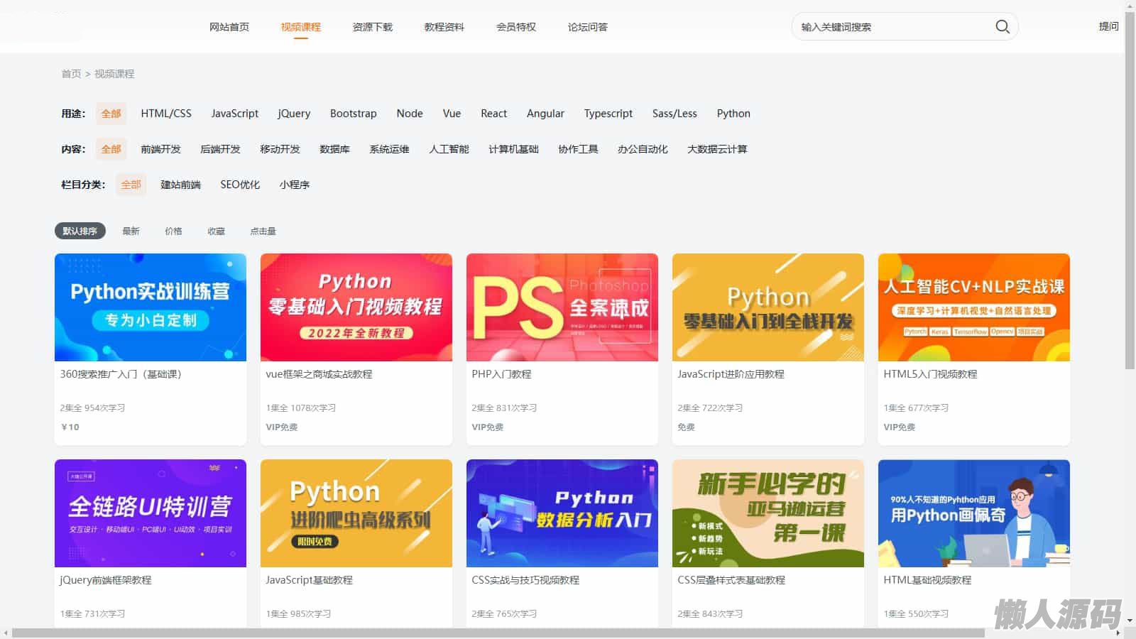Open the 视频课程 navigation tab
1136x639 pixels.
tap(300, 27)
